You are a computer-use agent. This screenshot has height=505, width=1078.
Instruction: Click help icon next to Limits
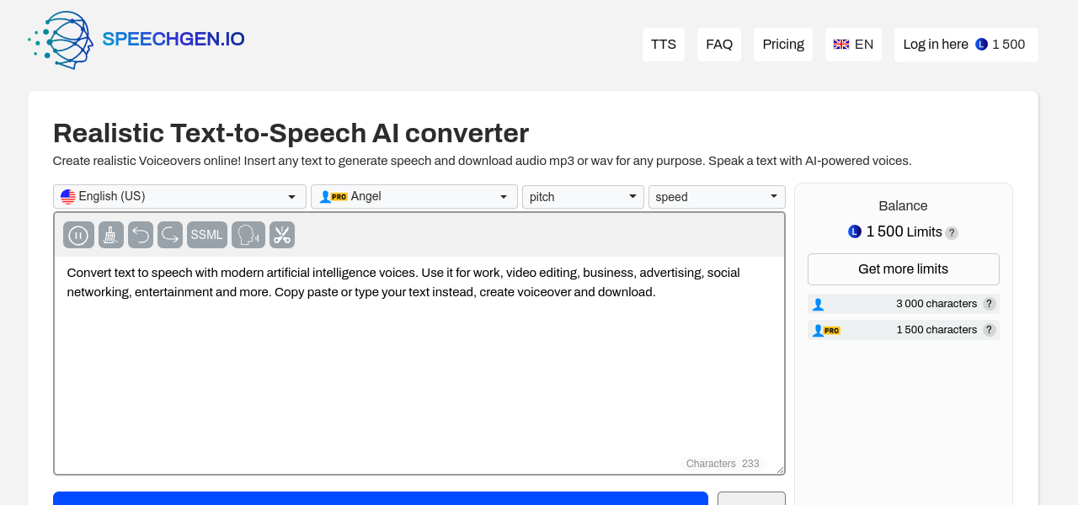click(x=952, y=233)
